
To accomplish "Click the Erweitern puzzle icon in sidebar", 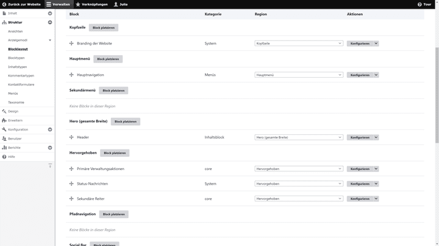I will (x=4, y=120).
